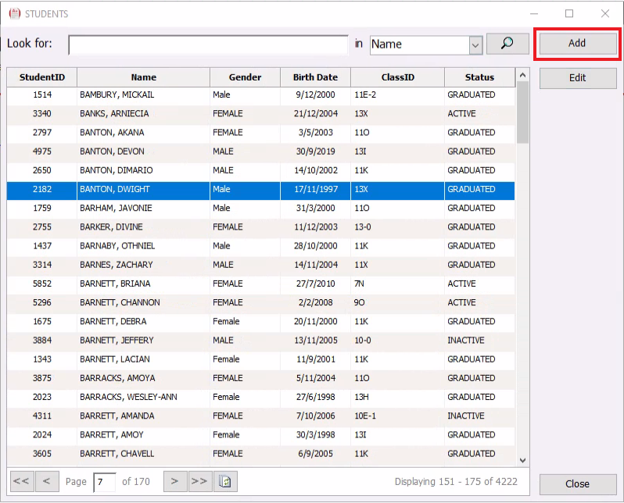This screenshot has height=503, width=624.
Task: Click the scrollbar down arrow
Action: point(523,461)
